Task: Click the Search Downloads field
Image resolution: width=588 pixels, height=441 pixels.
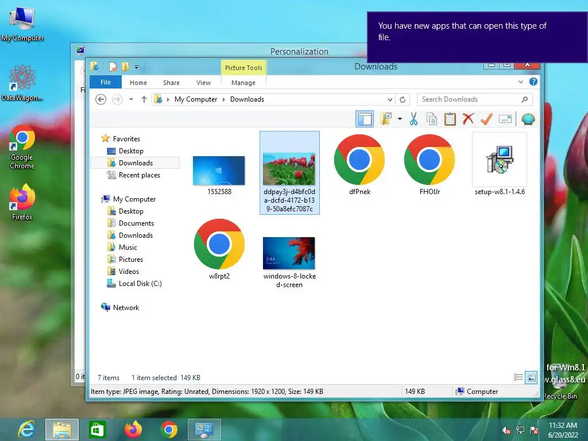Action: click(475, 99)
